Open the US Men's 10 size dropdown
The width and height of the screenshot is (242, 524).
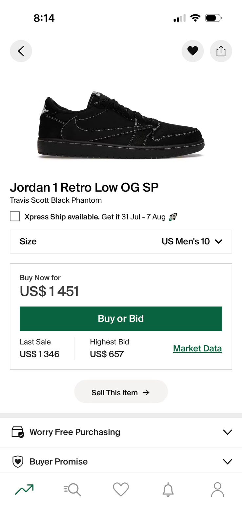[x=192, y=242]
